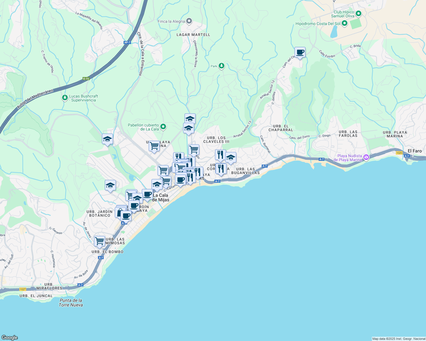
Task: Select the tree marker labeled Park
Action: point(221,66)
